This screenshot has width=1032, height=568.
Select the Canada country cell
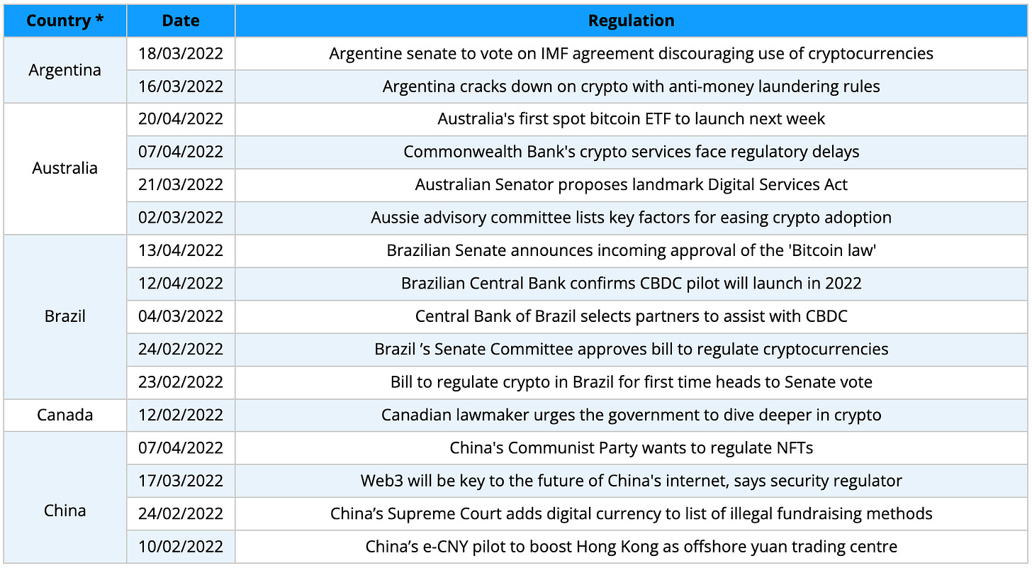click(x=64, y=415)
